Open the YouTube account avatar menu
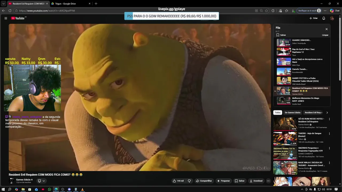Viewport: 342px width, 192px height. point(332,18)
